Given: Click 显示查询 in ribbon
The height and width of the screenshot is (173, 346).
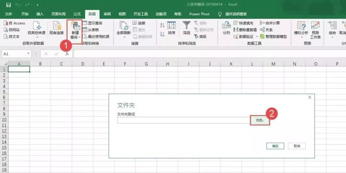Looking at the screenshot, I should point(93,23).
